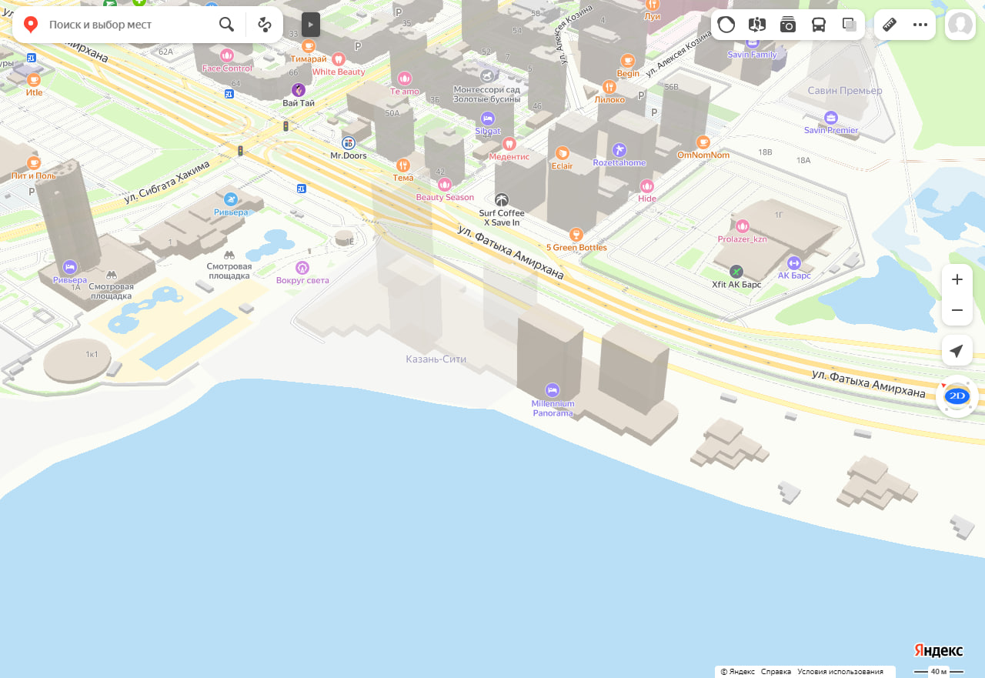Open the 5 Green Bottles bar marker

[576, 235]
